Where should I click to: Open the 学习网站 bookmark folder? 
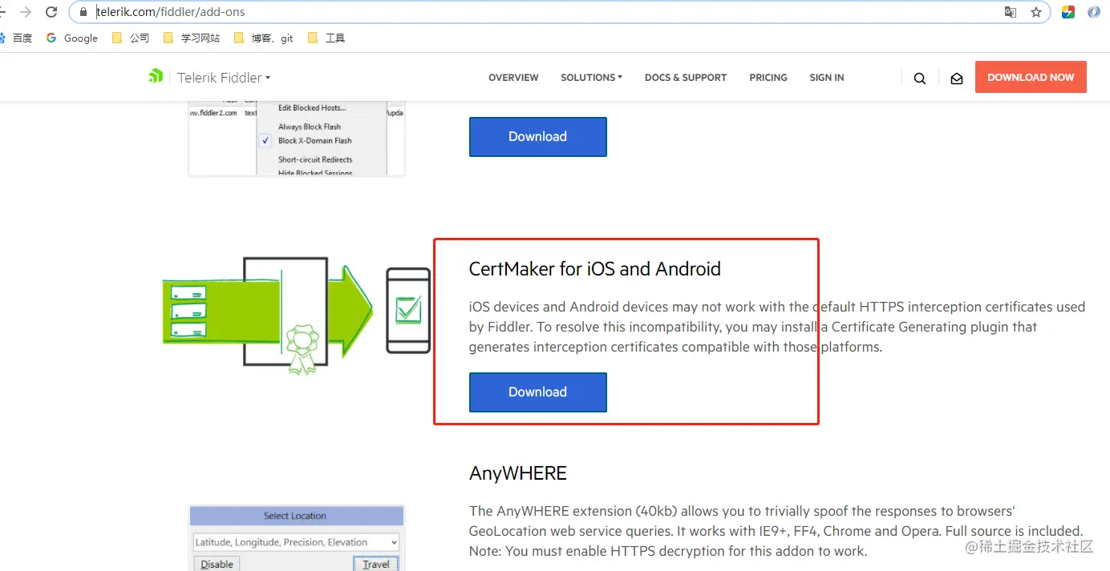pos(191,38)
